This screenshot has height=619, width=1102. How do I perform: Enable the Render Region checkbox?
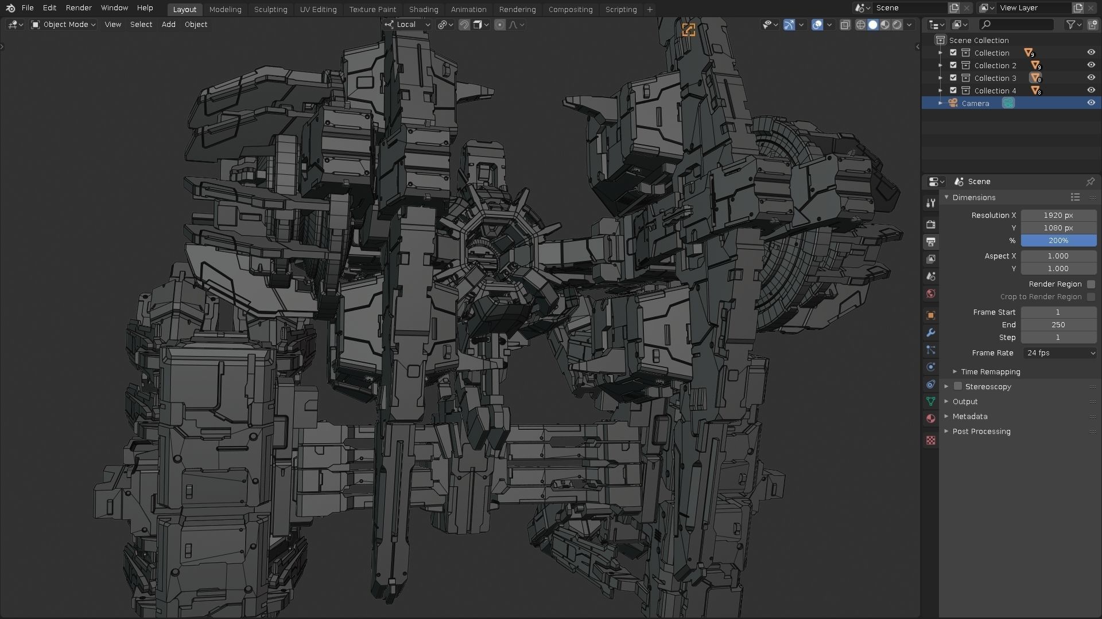coord(1091,284)
